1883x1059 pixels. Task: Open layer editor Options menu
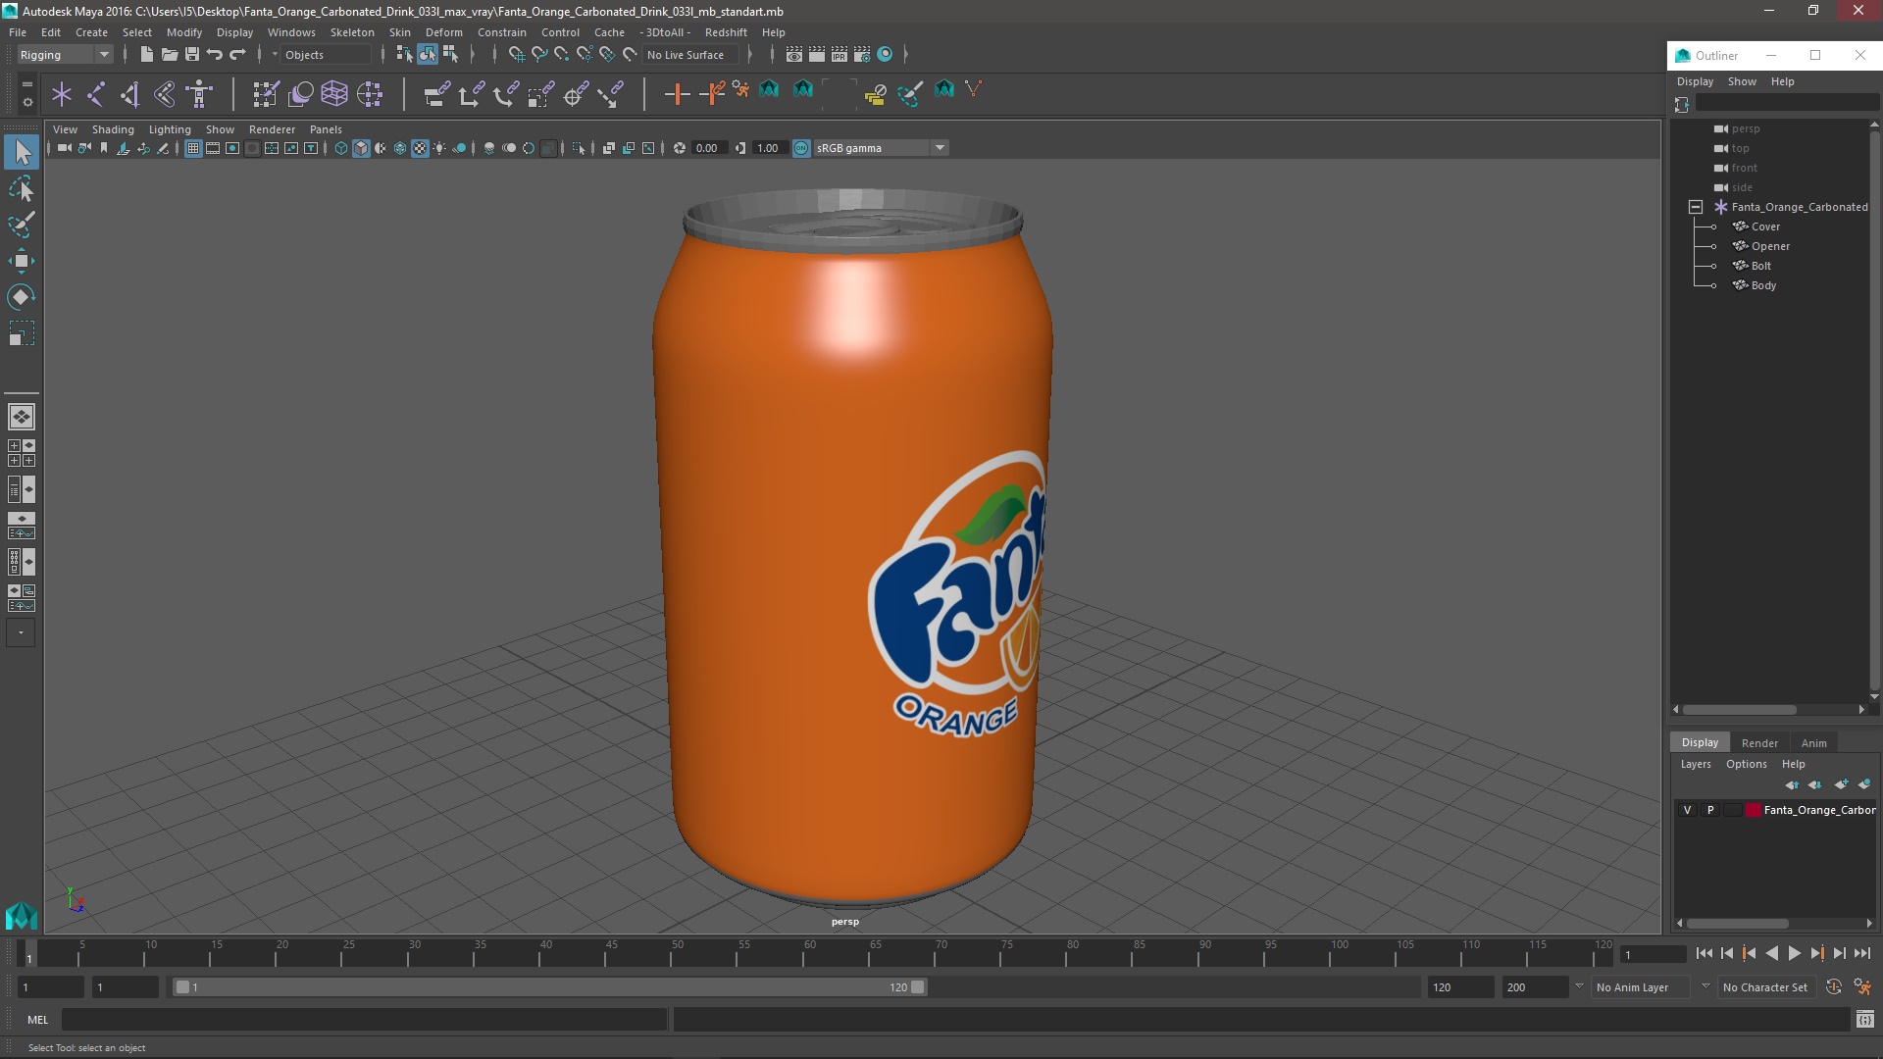(1746, 764)
